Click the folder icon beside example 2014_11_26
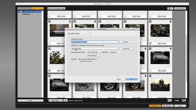Screen dimensions: 196x110 [82, 61]
